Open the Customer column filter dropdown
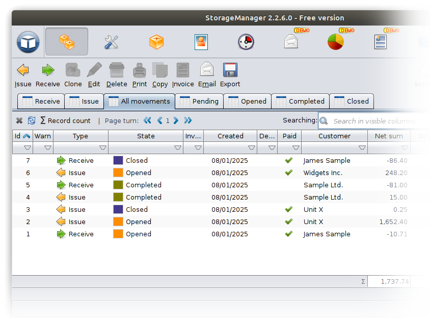The width and height of the screenshot is (430, 318). coord(362,148)
